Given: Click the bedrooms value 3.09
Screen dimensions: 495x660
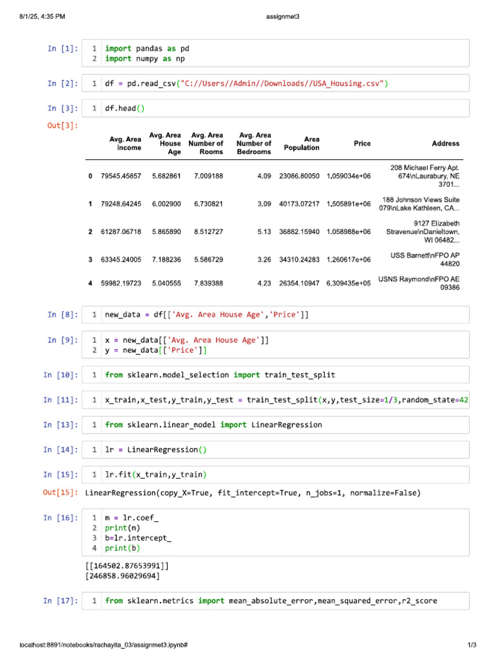Looking at the screenshot, I should pos(264,204).
